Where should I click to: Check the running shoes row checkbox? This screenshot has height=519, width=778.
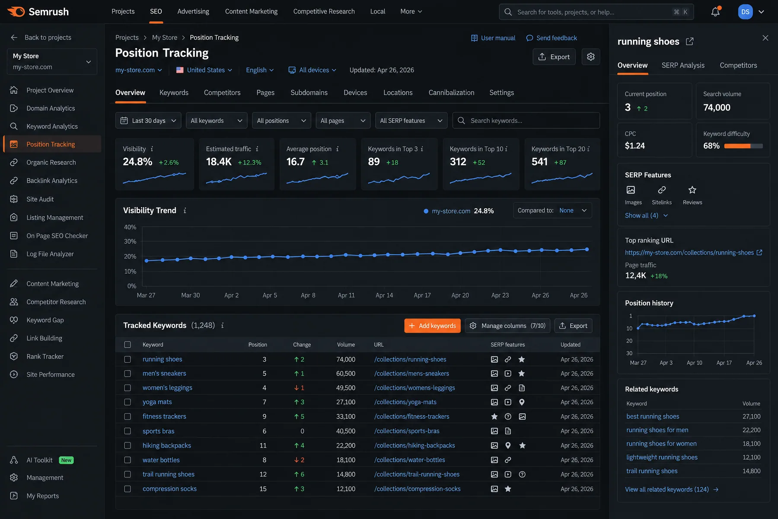128,359
